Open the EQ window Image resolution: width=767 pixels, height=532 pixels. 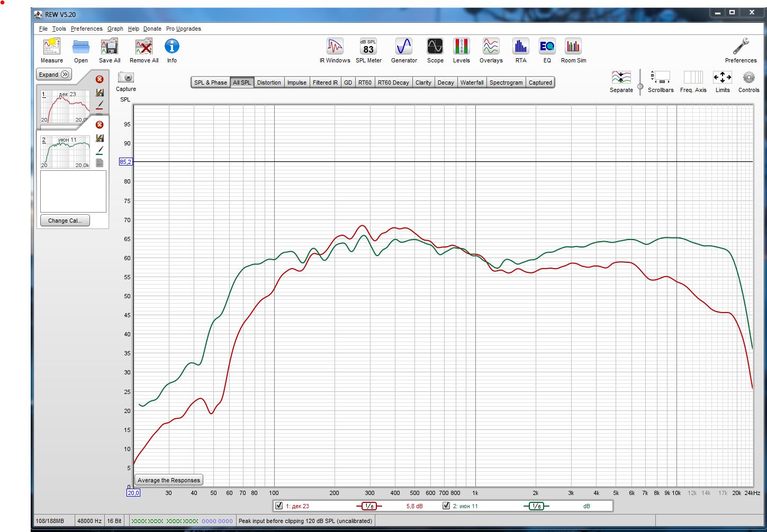(x=547, y=47)
